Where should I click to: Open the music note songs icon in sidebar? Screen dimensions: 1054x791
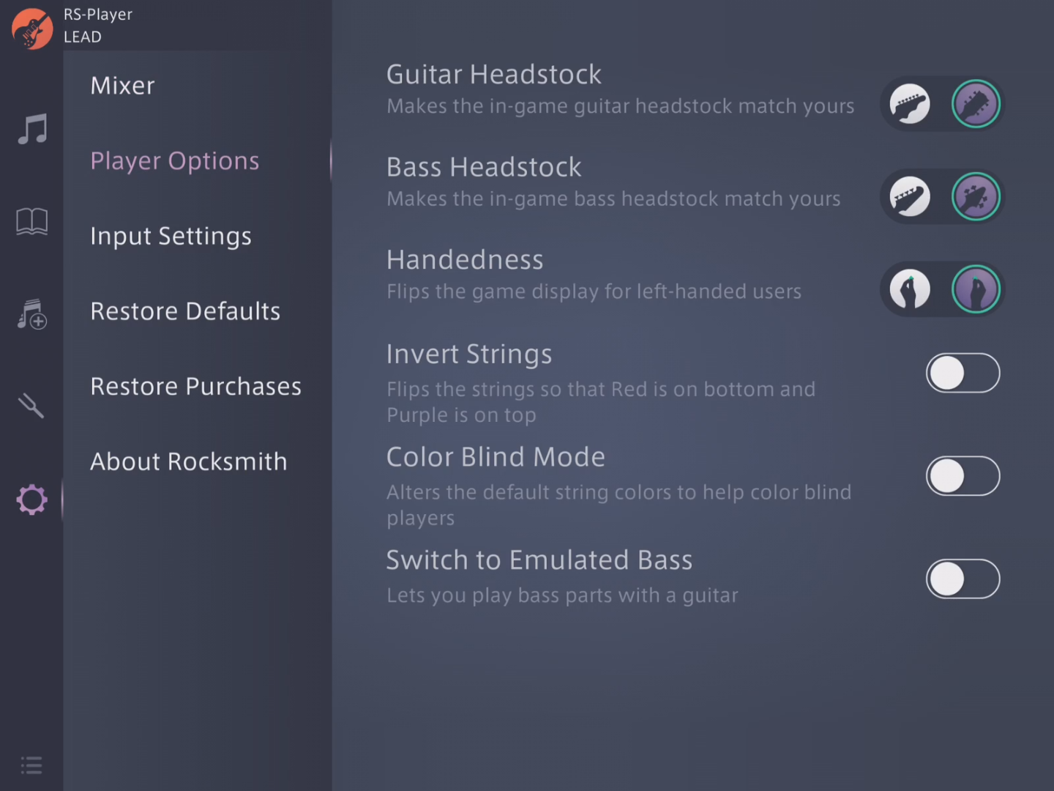click(x=32, y=129)
